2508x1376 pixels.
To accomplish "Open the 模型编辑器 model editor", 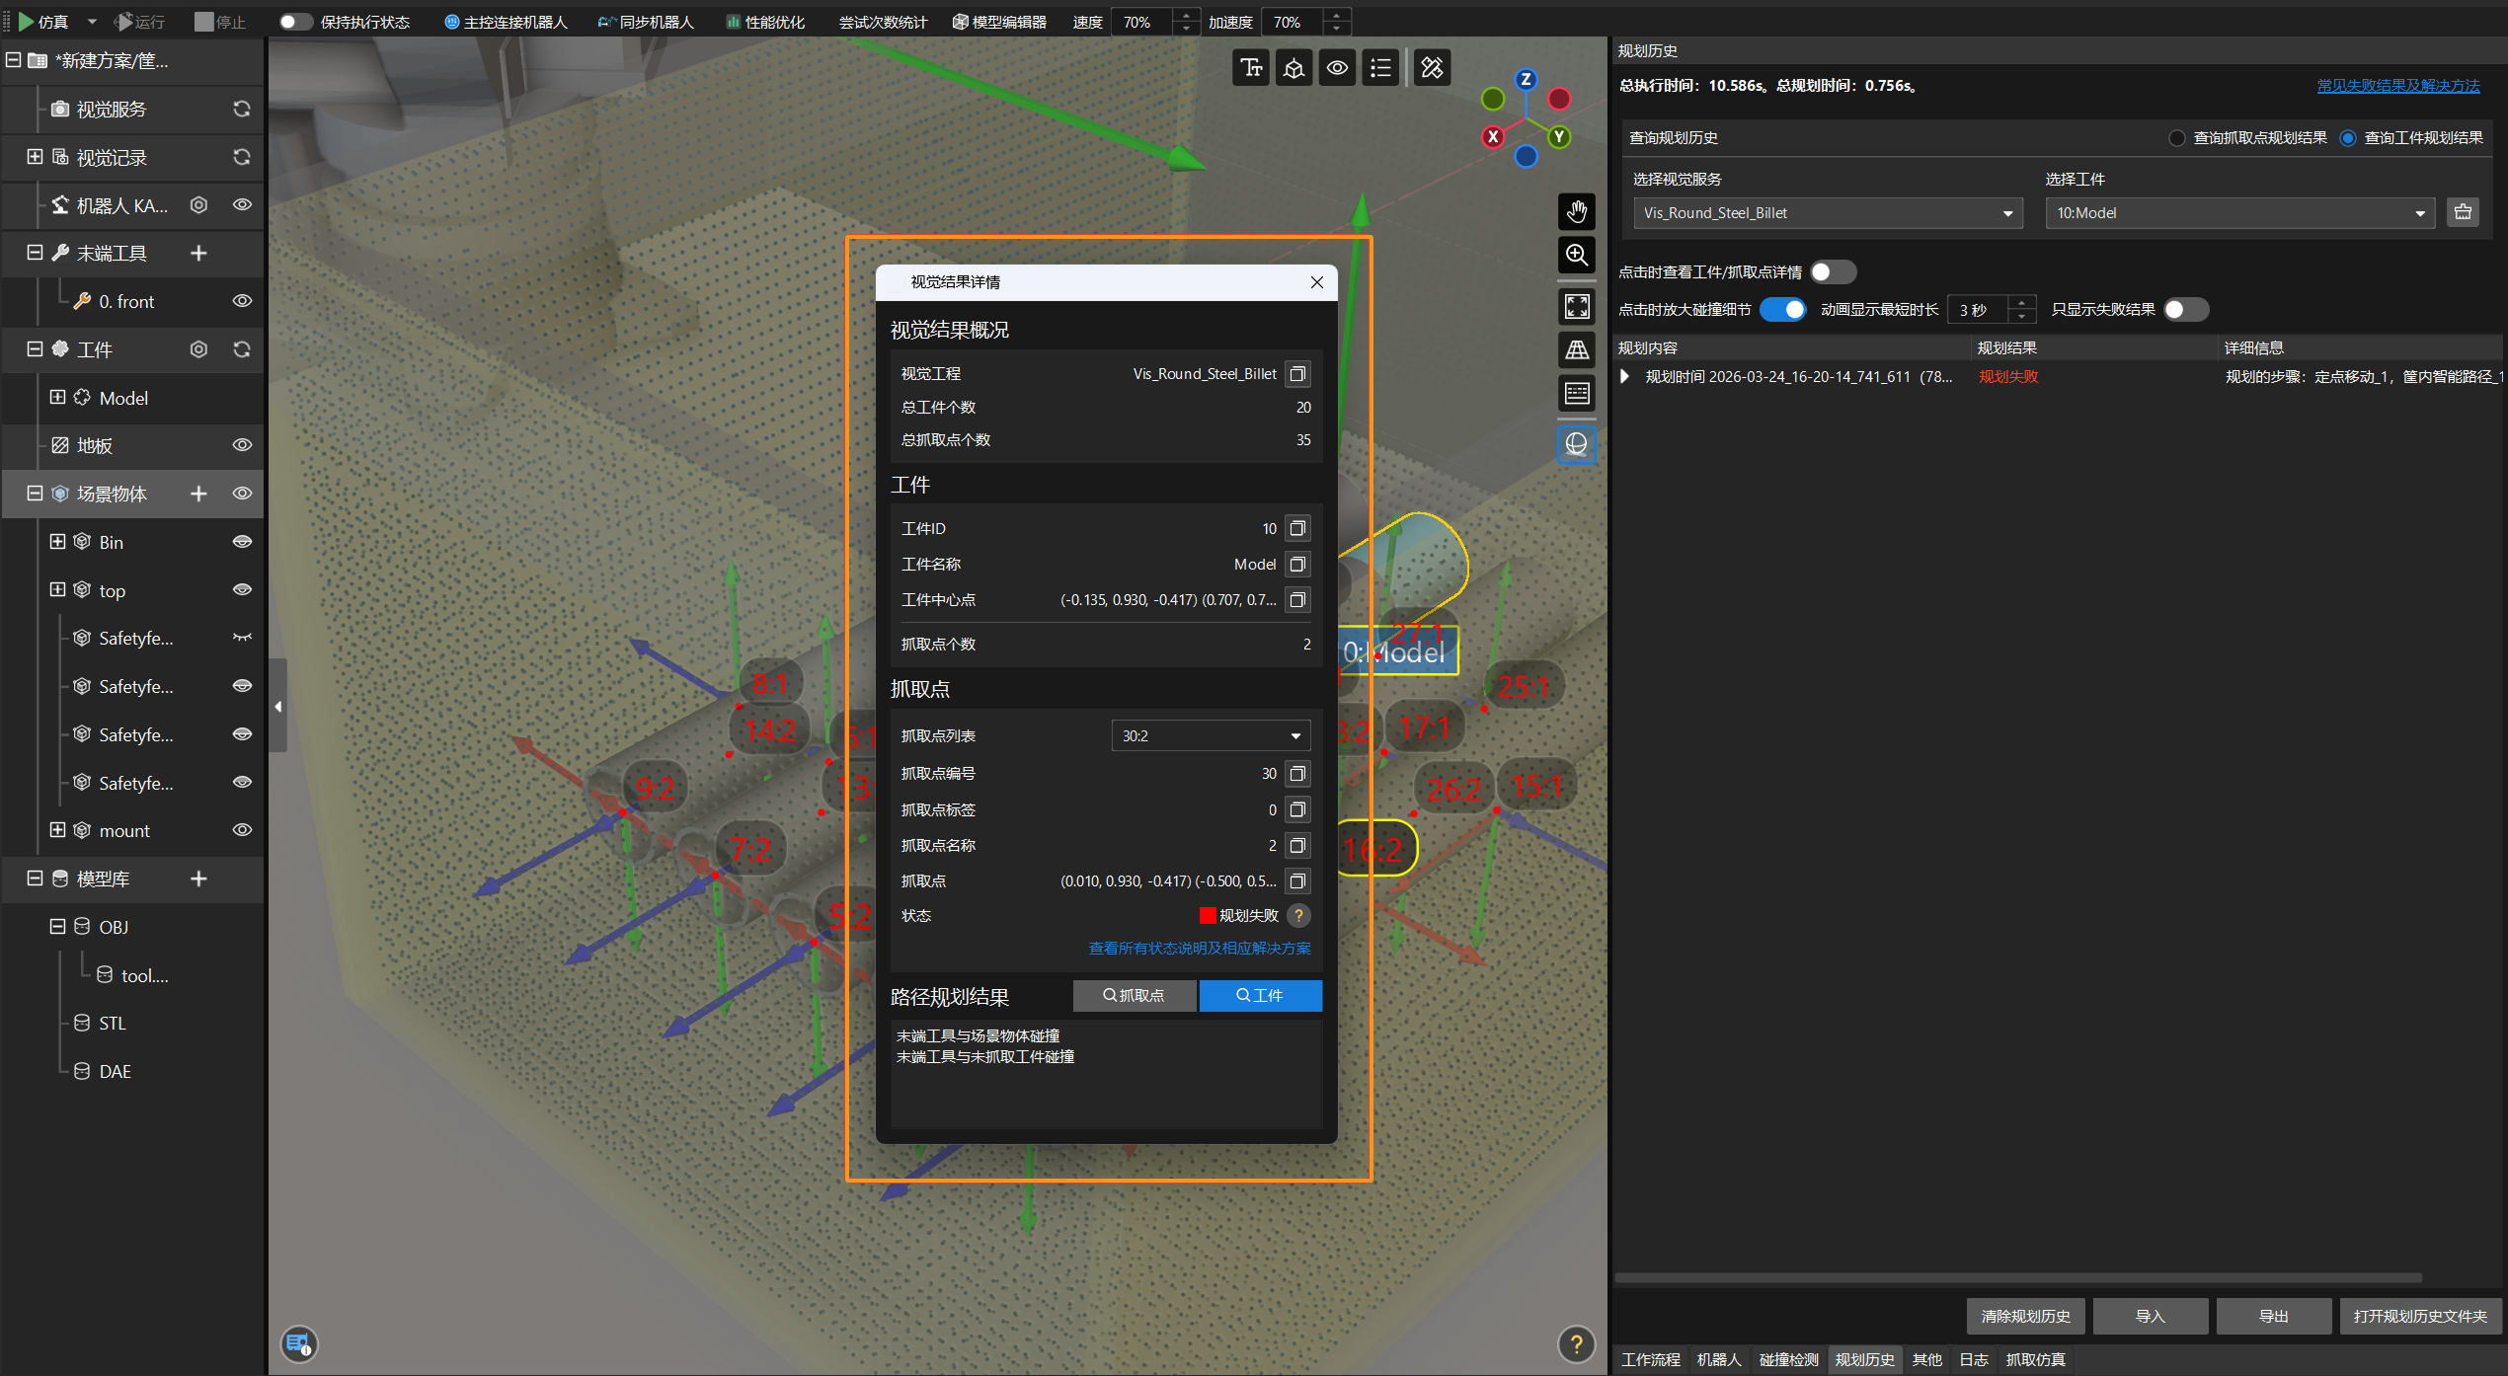I will (998, 22).
